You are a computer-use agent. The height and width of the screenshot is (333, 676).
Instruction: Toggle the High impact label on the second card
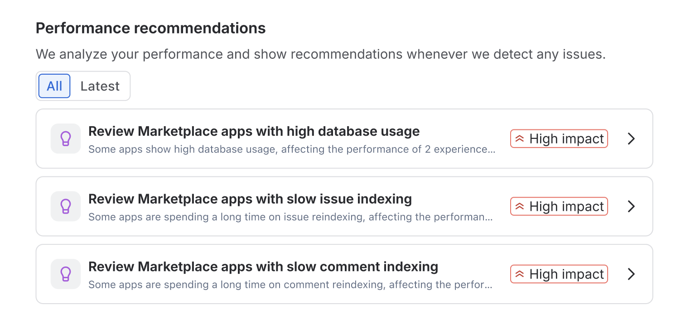559,206
